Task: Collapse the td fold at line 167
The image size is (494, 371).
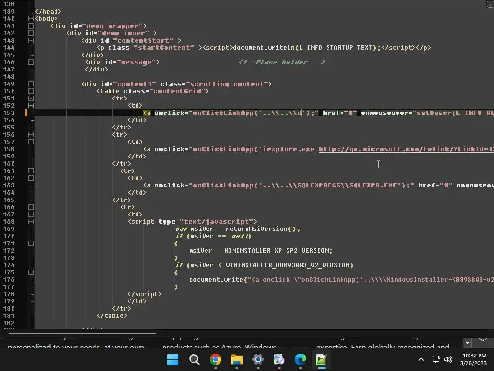Action: pyautogui.click(x=31, y=214)
